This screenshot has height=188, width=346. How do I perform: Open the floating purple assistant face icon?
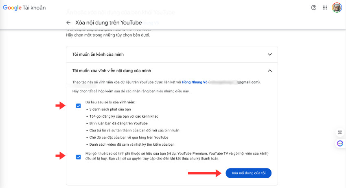click(340, 143)
